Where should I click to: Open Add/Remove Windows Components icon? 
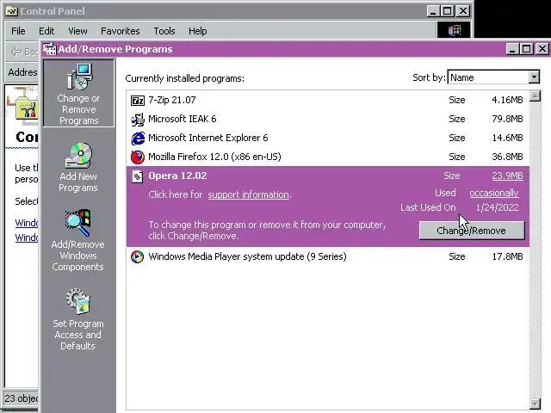(x=78, y=240)
